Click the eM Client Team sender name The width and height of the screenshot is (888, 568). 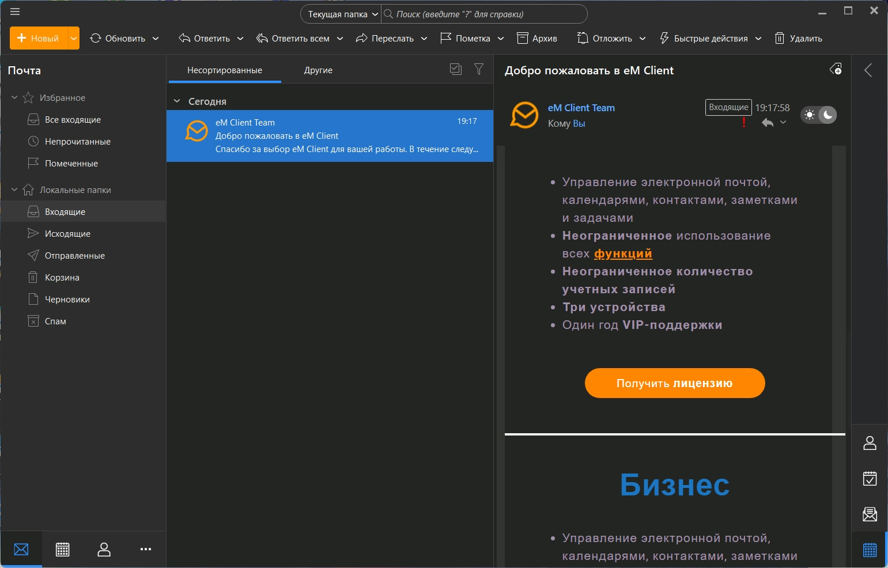click(x=581, y=108)
